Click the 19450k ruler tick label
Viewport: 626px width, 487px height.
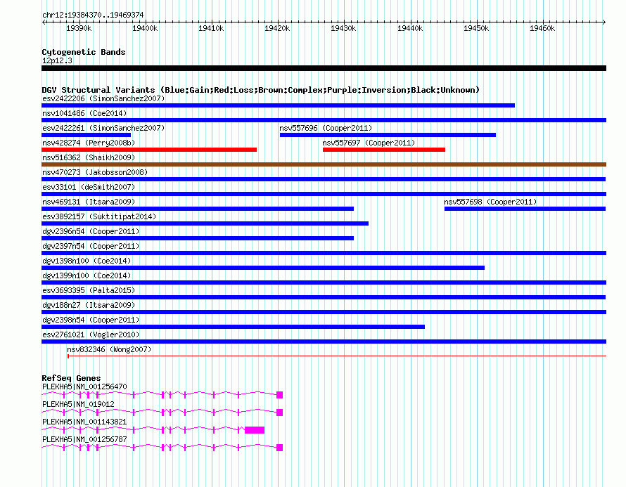476,28
